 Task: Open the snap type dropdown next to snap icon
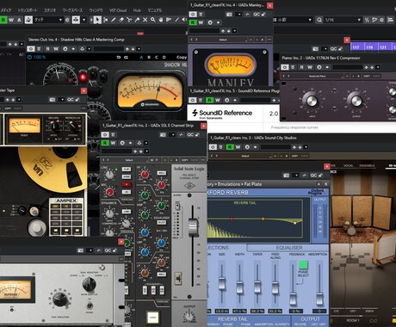[x=84, y=20]
